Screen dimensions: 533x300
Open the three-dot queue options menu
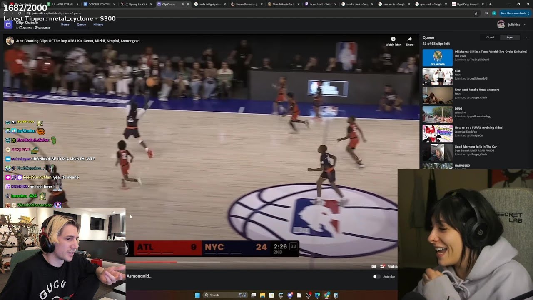pos(527,37)
